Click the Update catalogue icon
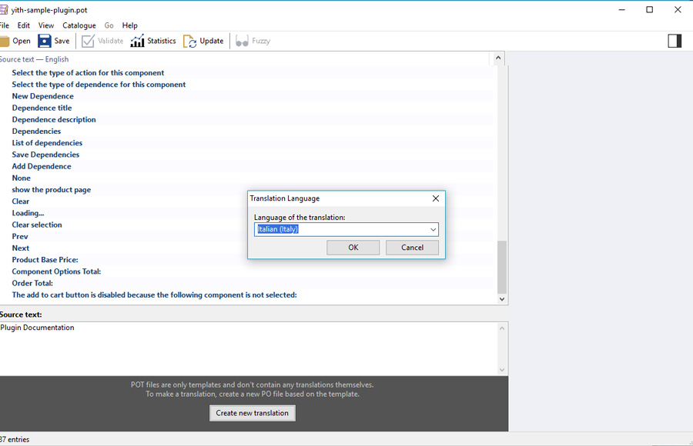The width and height of the screenshot is (693, 446). pyautogui.click(x=190, y=41)
